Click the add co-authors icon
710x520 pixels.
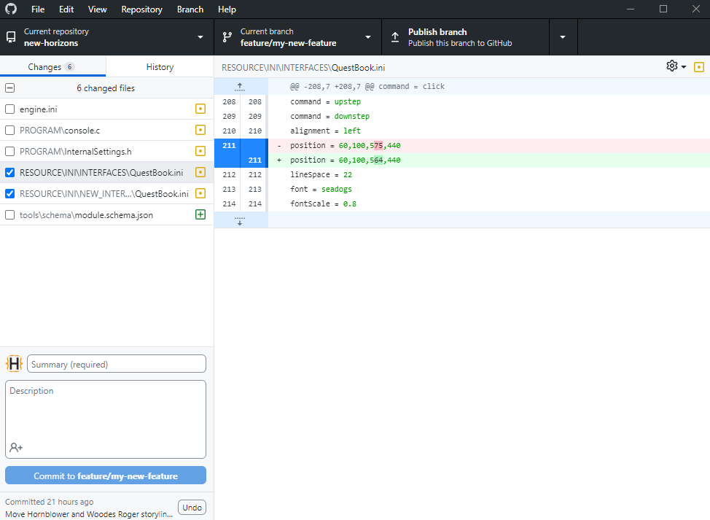[x=16, y=448]
